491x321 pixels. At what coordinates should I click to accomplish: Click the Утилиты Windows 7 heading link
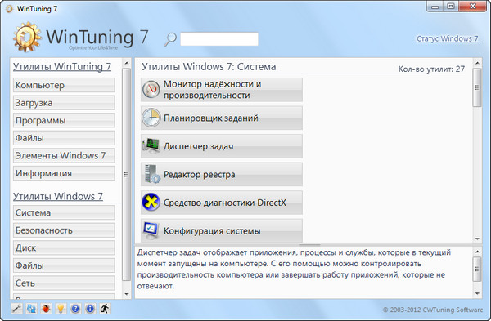pos(58,196)
